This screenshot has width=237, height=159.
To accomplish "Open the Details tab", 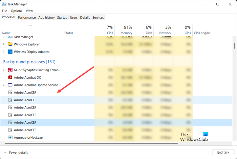I will click(x=85, y=18).
